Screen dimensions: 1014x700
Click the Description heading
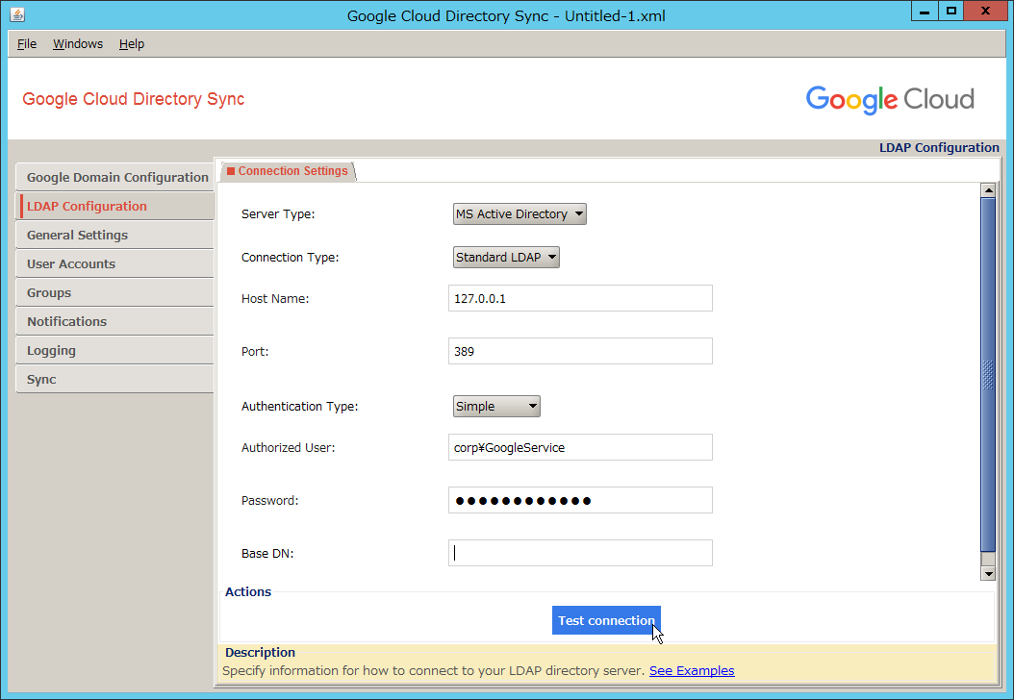click(x=260, y=652)
